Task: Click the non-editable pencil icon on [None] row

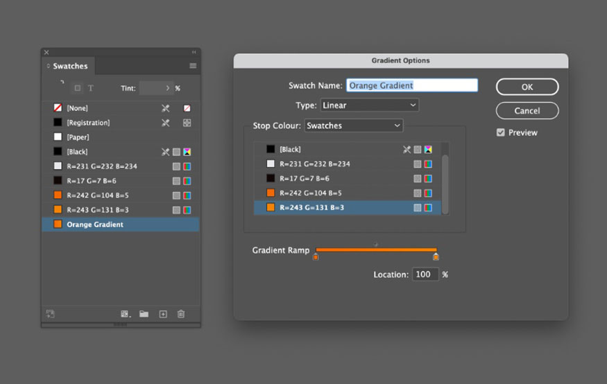Action: [165, 108]
